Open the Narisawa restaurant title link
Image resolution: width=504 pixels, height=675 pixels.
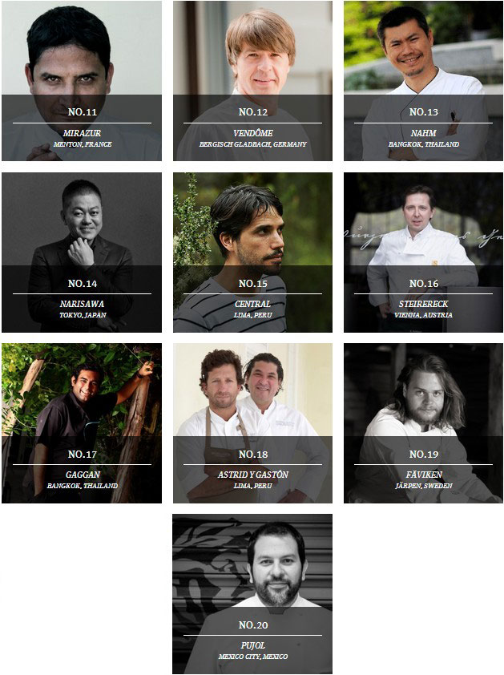point(82,304)
